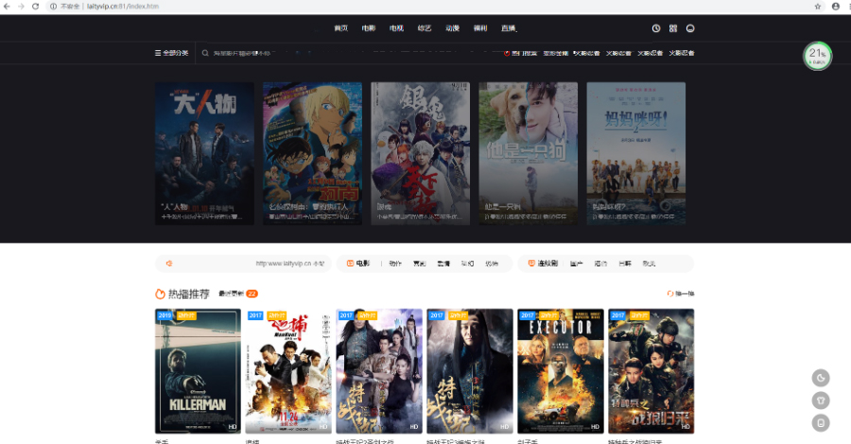Click the search magnifier icon
The image size is (851, 444).
tap(205, 53)
